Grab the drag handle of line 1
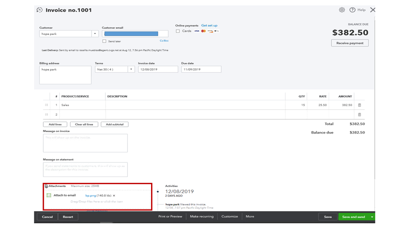 46,105
